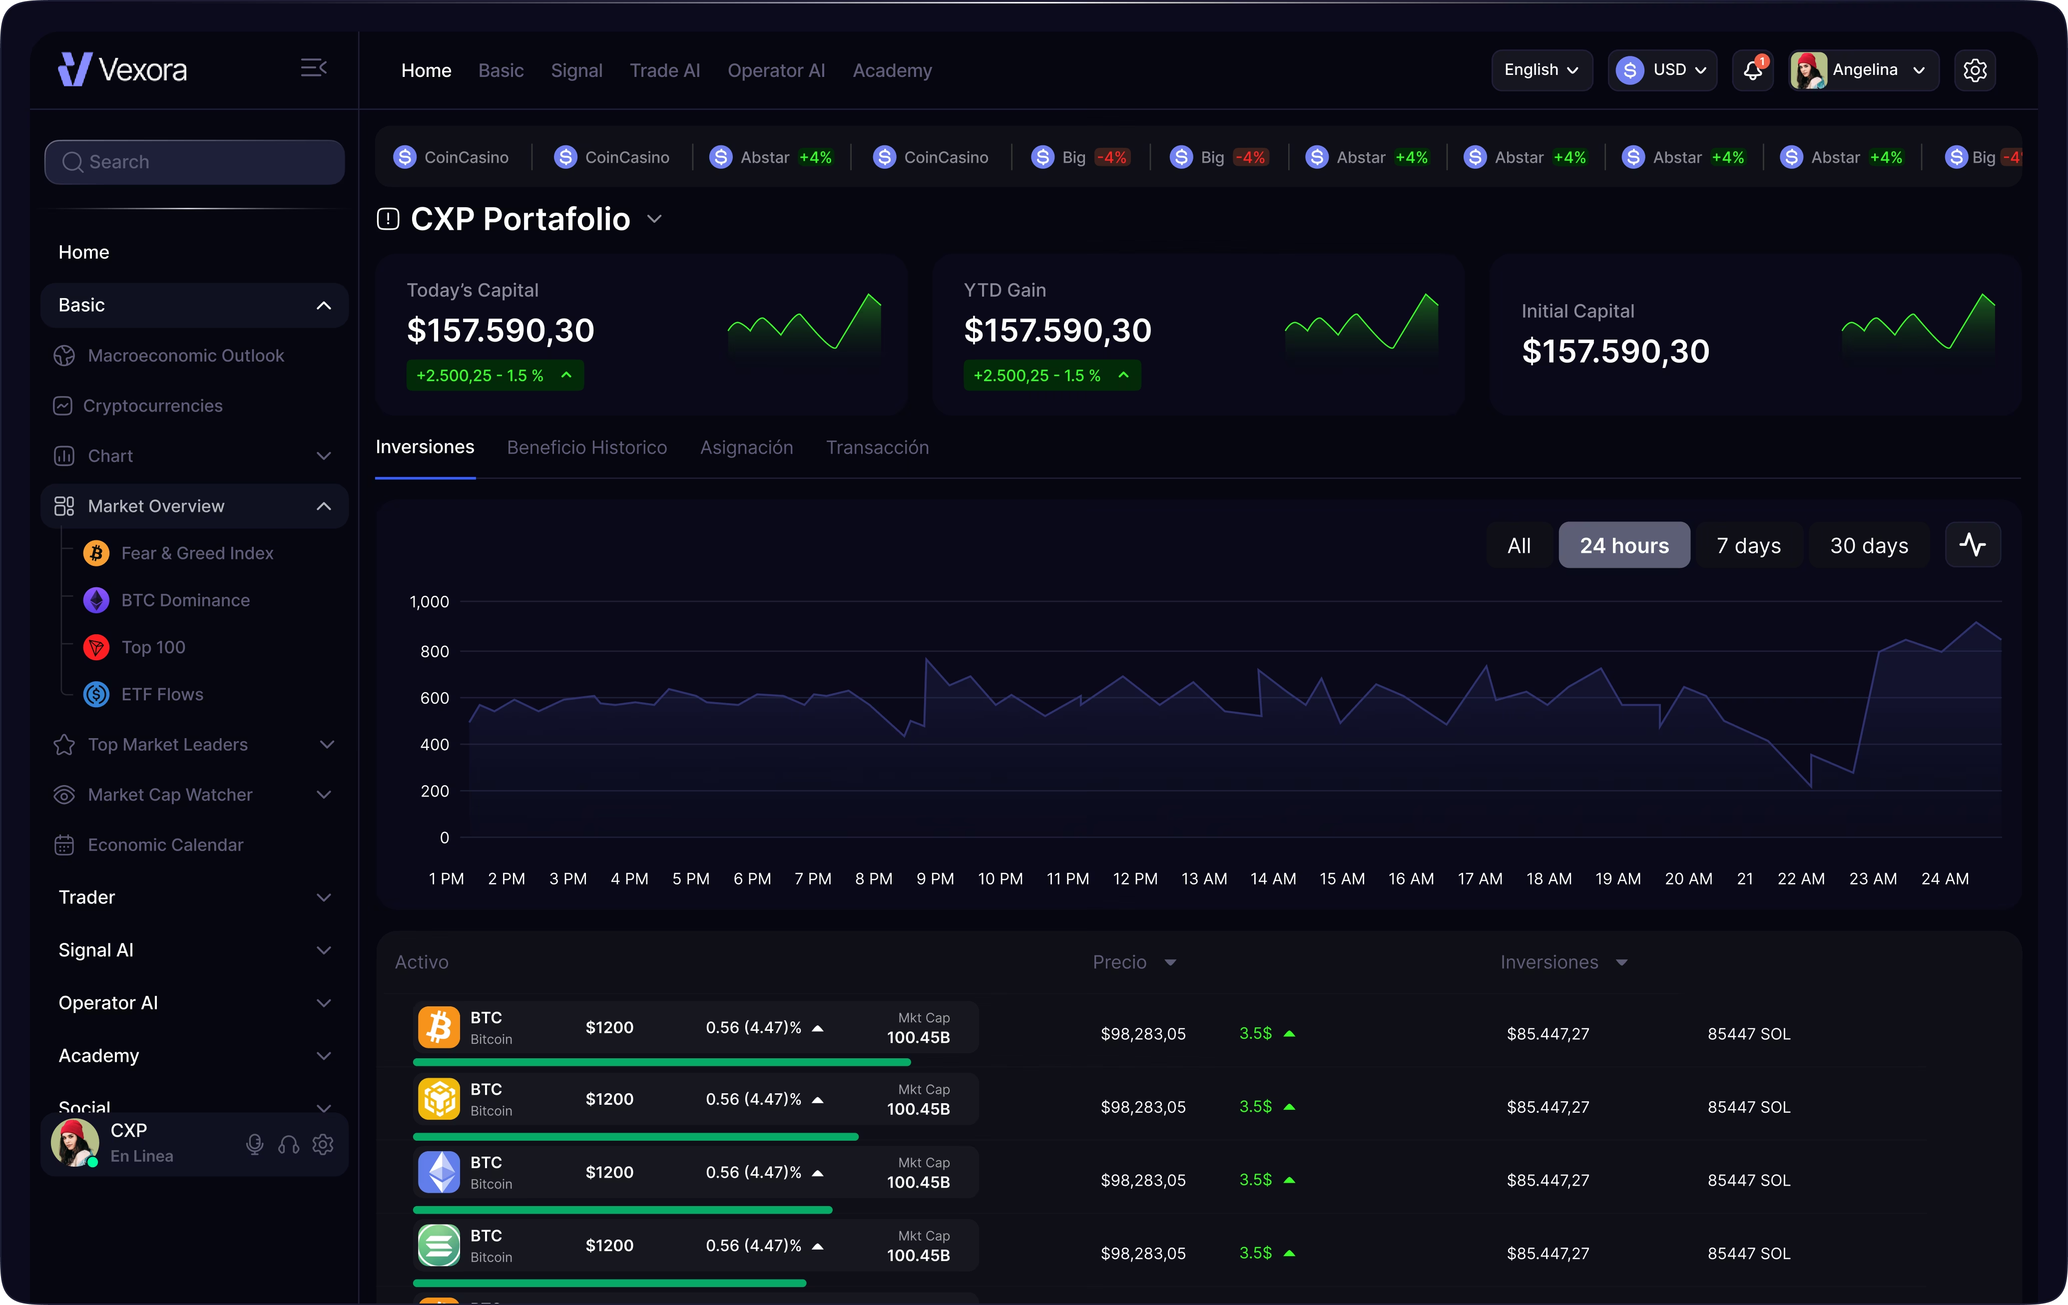Select the 7 days range
2068x1305 pixels.
[x=1748, y=545]
